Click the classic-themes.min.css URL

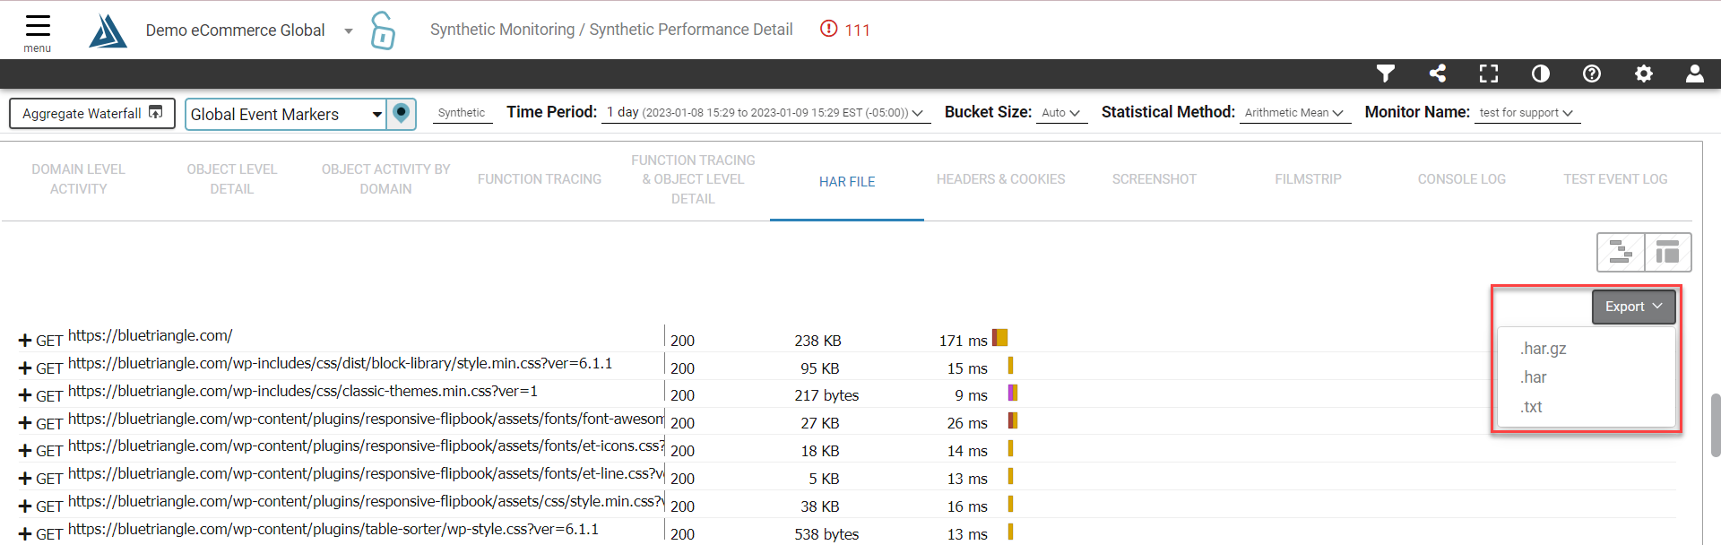click(303, 391)
